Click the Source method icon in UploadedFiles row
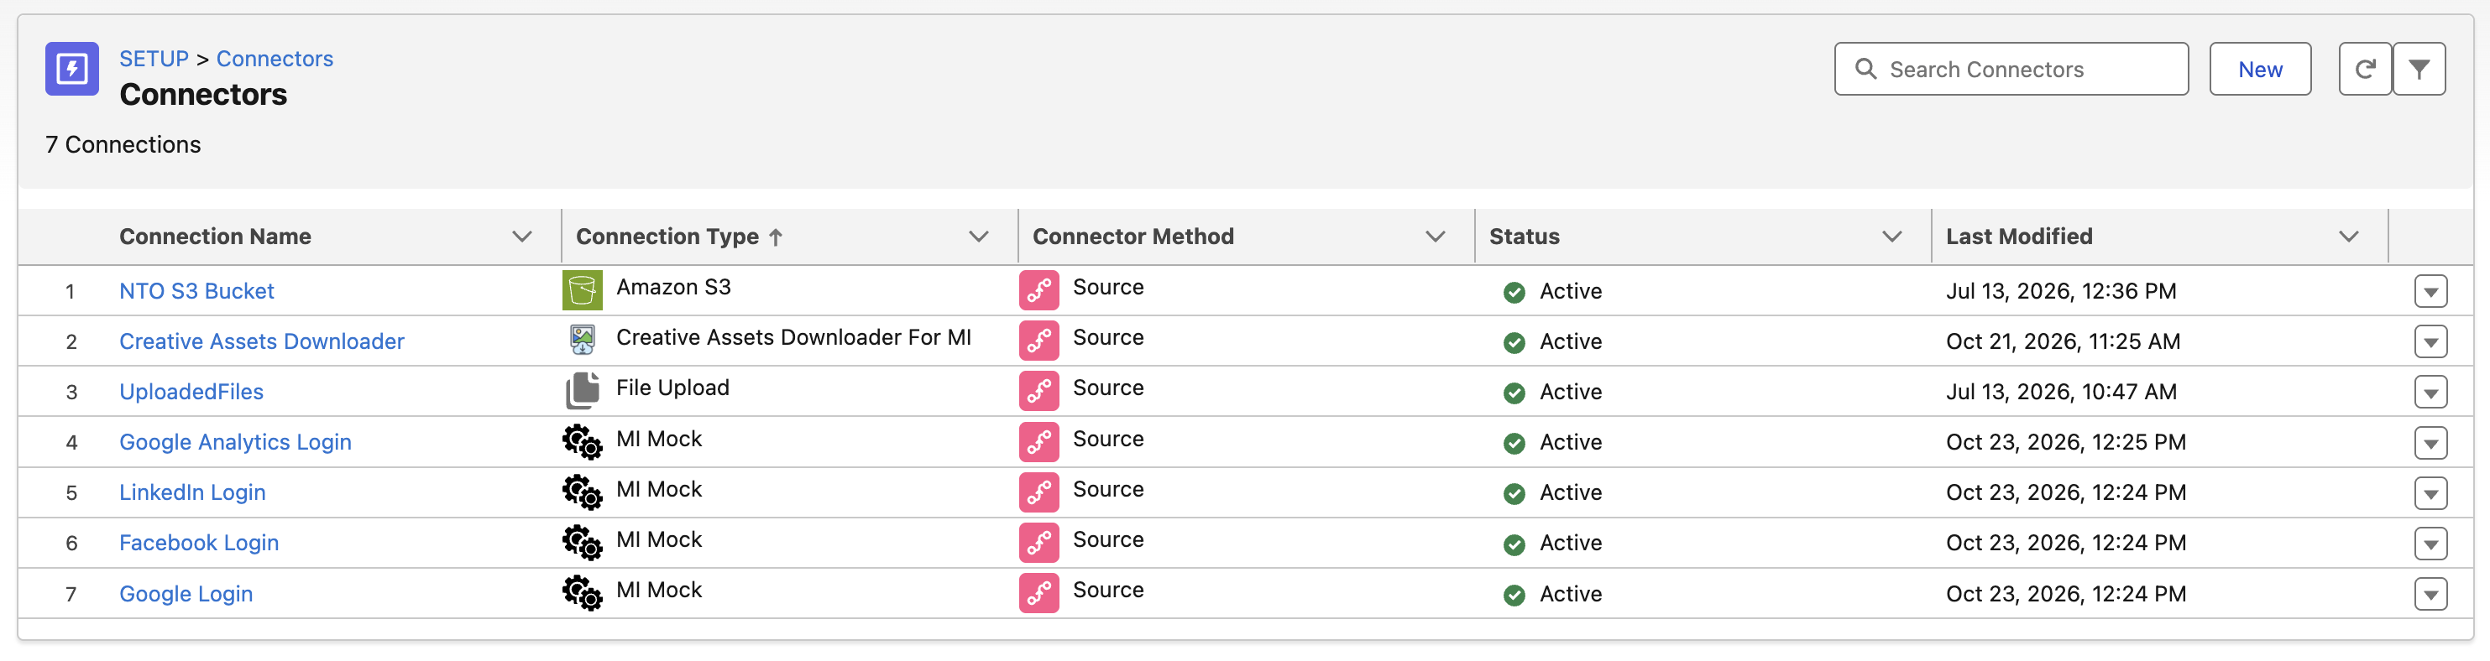This screenshot has height=661, width=2490. [x=1038, y=392]
